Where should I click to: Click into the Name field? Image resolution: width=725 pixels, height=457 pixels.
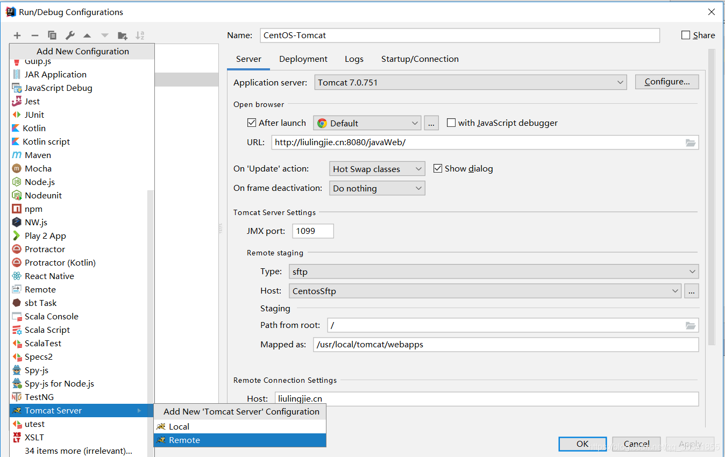click(x=460, y=35)
